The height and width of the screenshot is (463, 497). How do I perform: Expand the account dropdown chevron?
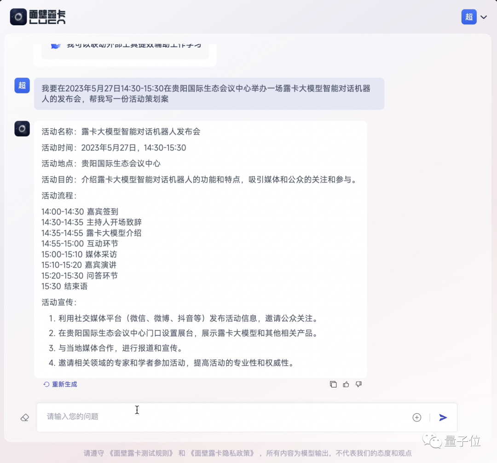(x=484, y=17)
